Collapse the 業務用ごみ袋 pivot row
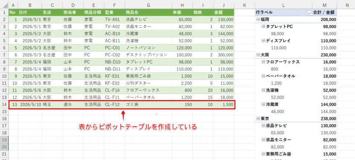The image size is (355, 160). (x=263, y=154)
